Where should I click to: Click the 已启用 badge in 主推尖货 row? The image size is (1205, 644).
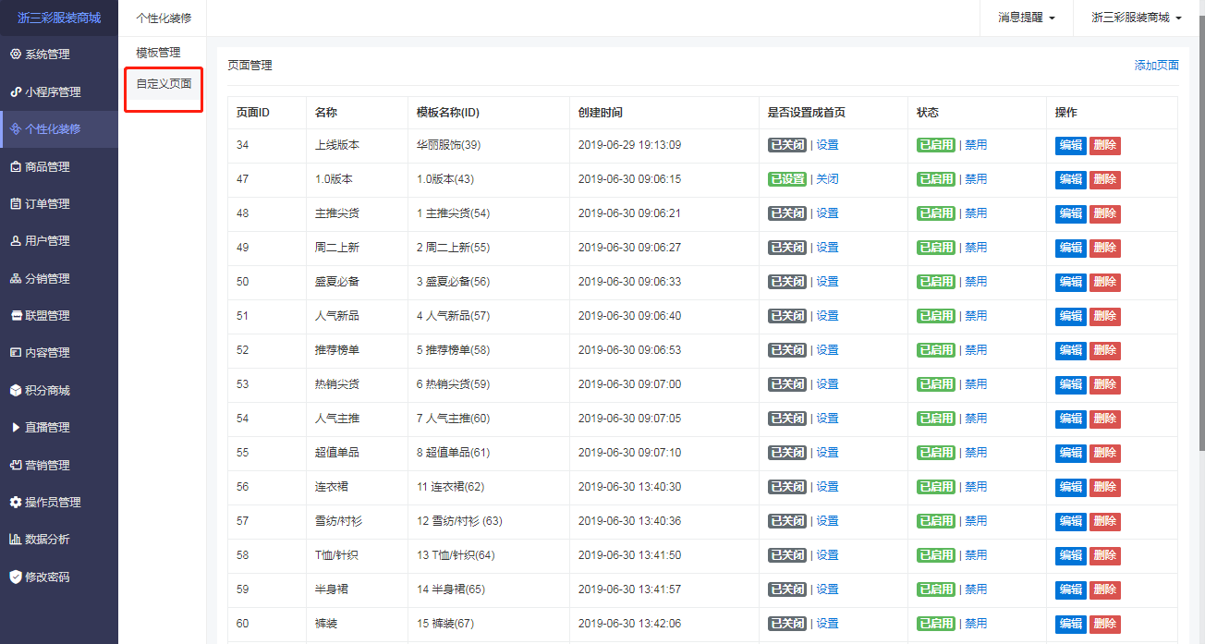pos(936,213)
